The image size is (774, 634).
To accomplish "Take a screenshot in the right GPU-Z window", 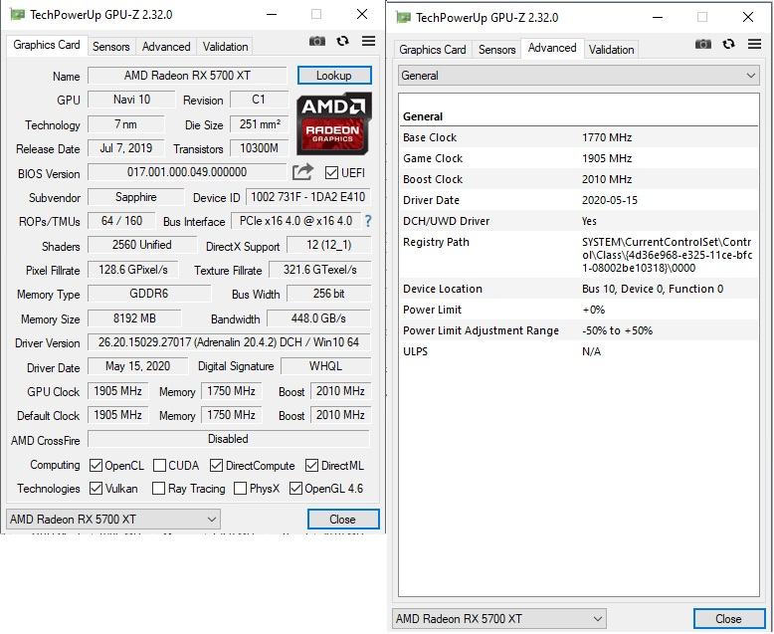I will (x=703, y=44).
